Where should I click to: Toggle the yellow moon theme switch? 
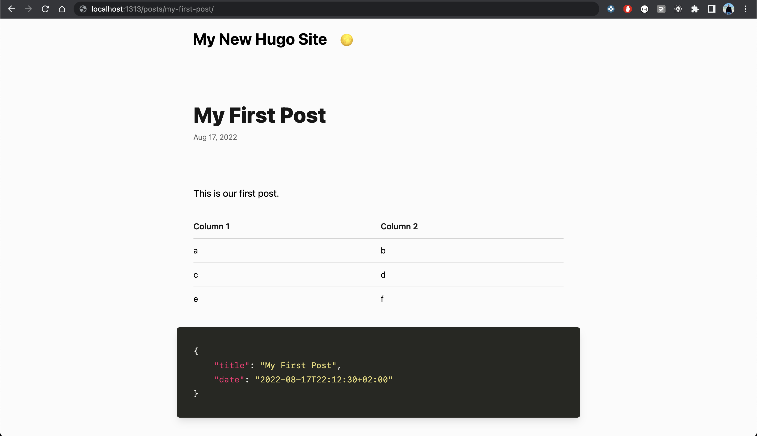coord(346,40)
